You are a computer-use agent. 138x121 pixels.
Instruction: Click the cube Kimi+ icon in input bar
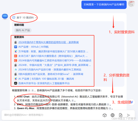pyautogui.click(x=105, y=115)
